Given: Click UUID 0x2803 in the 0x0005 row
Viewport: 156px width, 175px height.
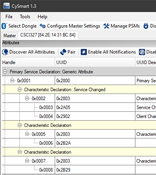Looking at the screenshot, I should point(95,134).
